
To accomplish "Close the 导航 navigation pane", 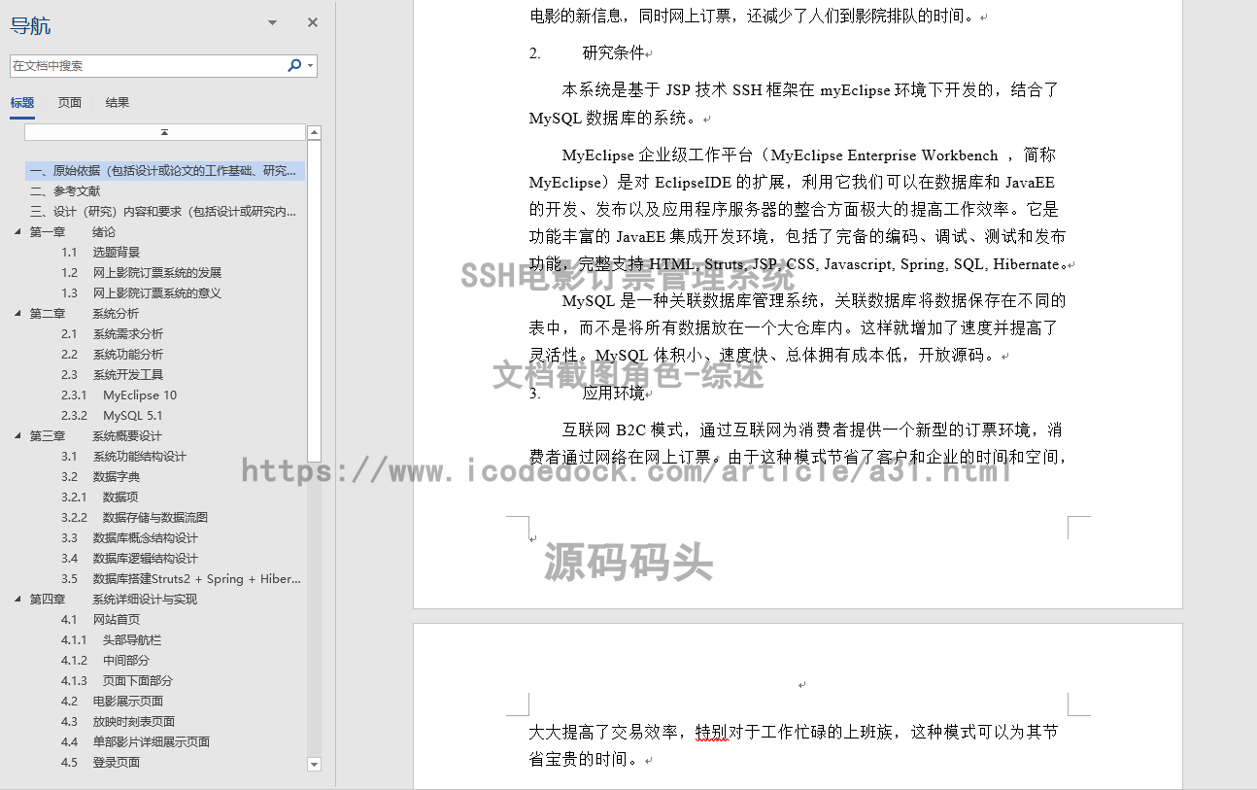I will tap(312, 21).
